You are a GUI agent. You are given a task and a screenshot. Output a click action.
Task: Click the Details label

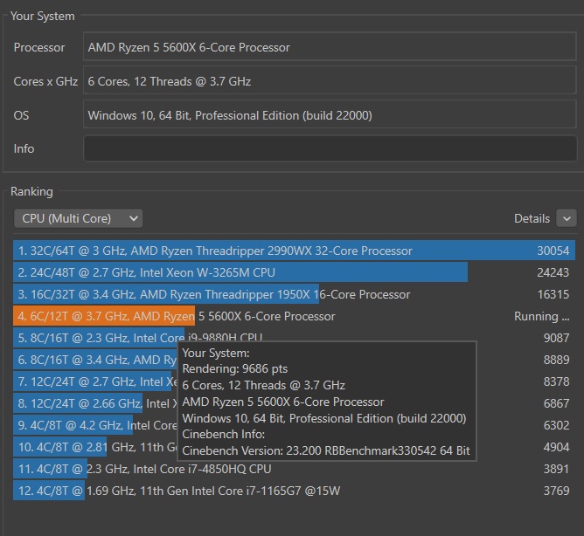tap(532, 218)
